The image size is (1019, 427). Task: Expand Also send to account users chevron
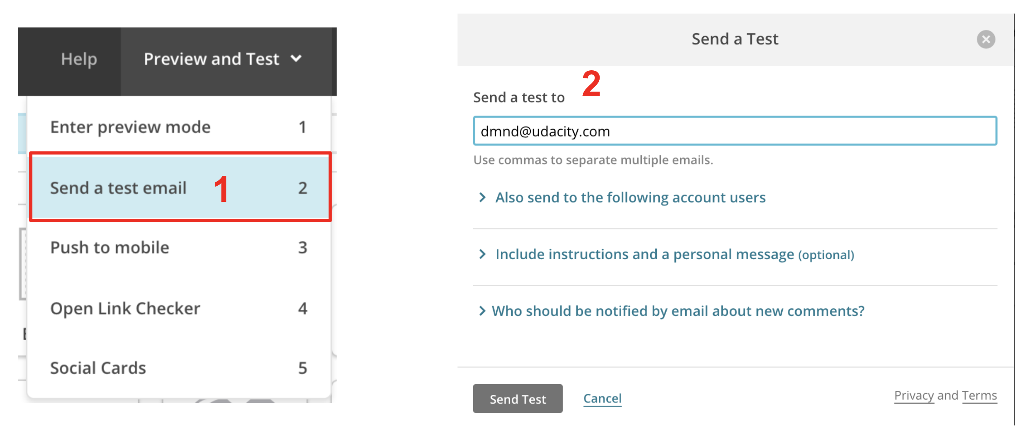[x=482, y=197]
